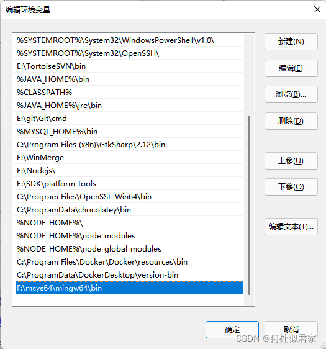The image size is (326, 349).
Task: Select the %JAVA_HOME%\bin entry
Action: click(x=129, y=79)
